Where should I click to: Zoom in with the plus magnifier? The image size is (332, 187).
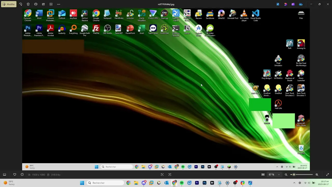click(x=317, y=175)
